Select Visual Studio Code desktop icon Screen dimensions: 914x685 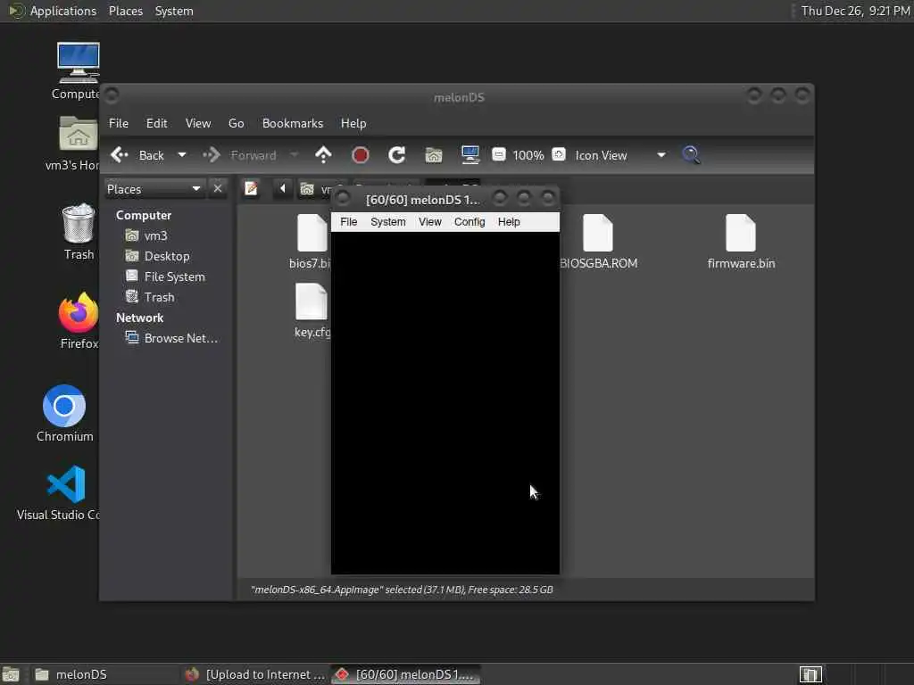(58, 492)
